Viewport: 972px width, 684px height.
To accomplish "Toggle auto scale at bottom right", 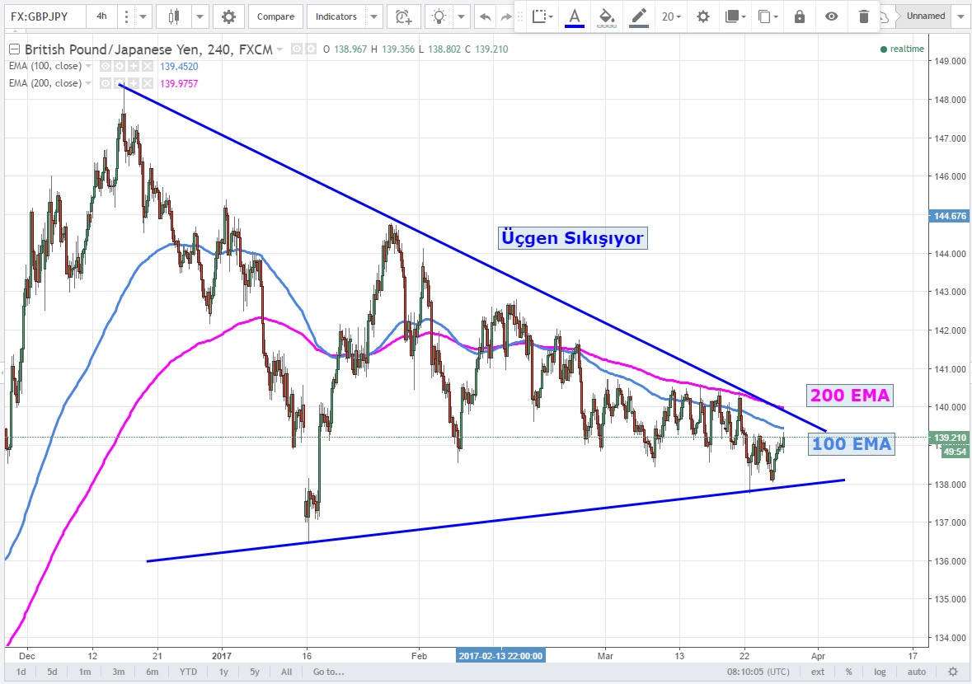I will pos(915,672).
